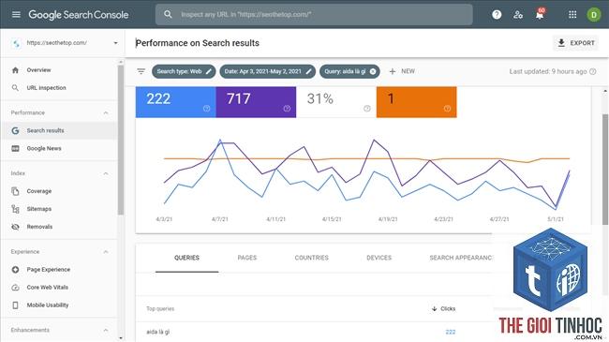Click the Sitemaps icon

[x=15, y=209]
